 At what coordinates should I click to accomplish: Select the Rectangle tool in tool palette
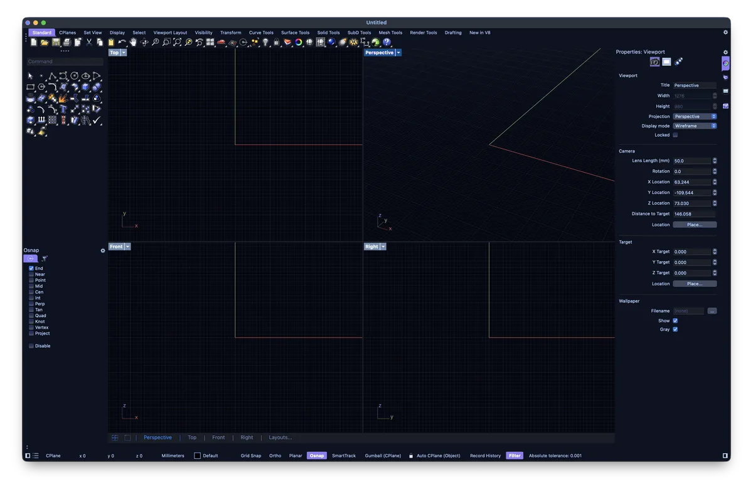click(30, 87)
